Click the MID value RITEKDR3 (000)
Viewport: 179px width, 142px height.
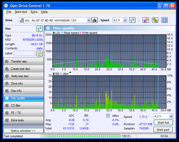point(33,40)
